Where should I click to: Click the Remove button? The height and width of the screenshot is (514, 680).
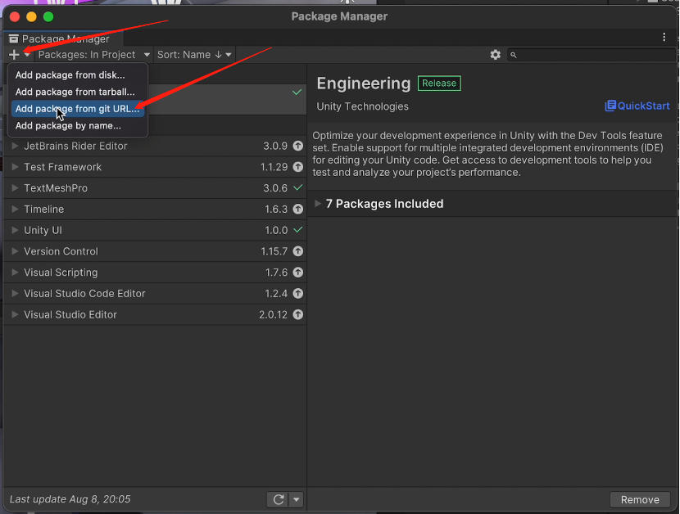640,499
